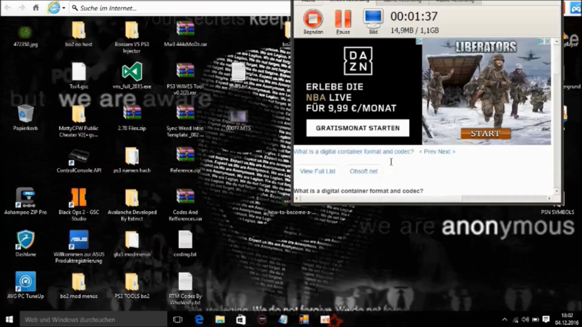The width and height of the screenshot is (582, 327).
Task: Select the RTM Codes By WhoVerify.txt file
Action: [x=185, y=289]
